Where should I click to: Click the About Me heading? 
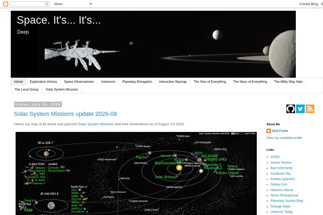[x=273, y=124]
